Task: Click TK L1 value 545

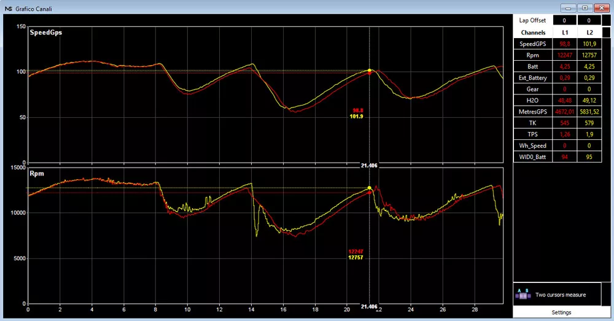Action: 565,123
